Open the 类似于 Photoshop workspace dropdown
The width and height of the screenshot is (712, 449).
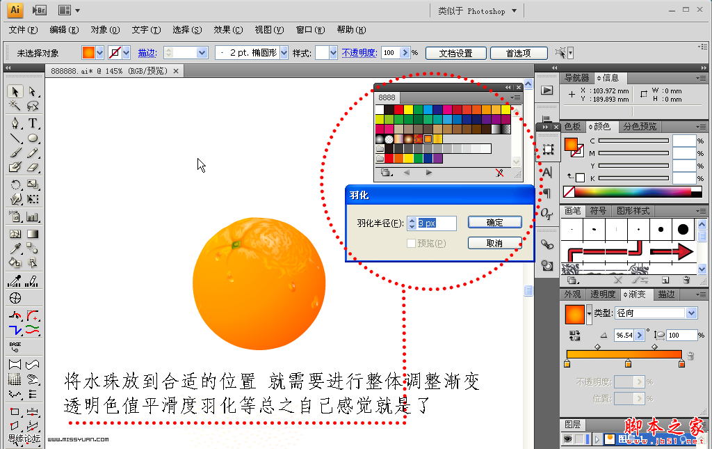pos(514,11)
